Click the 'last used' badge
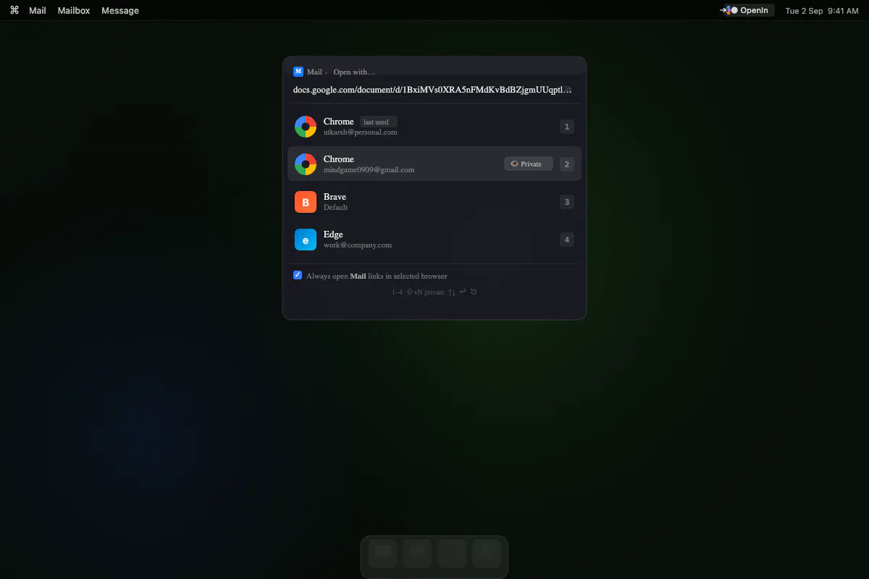The width and height of the screenshot is (869, 579). (379, 122)
